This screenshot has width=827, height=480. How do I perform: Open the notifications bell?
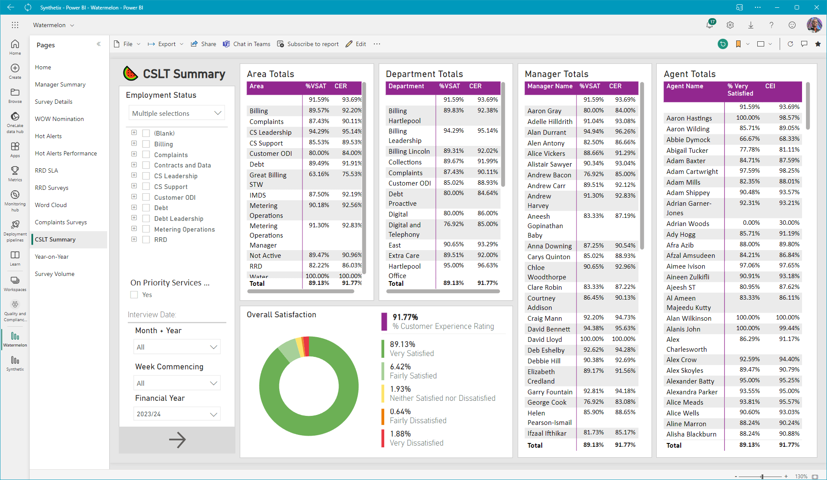[x=710, y=25]
